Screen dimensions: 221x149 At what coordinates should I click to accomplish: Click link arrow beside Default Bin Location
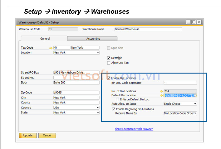[x=161, y=95]
